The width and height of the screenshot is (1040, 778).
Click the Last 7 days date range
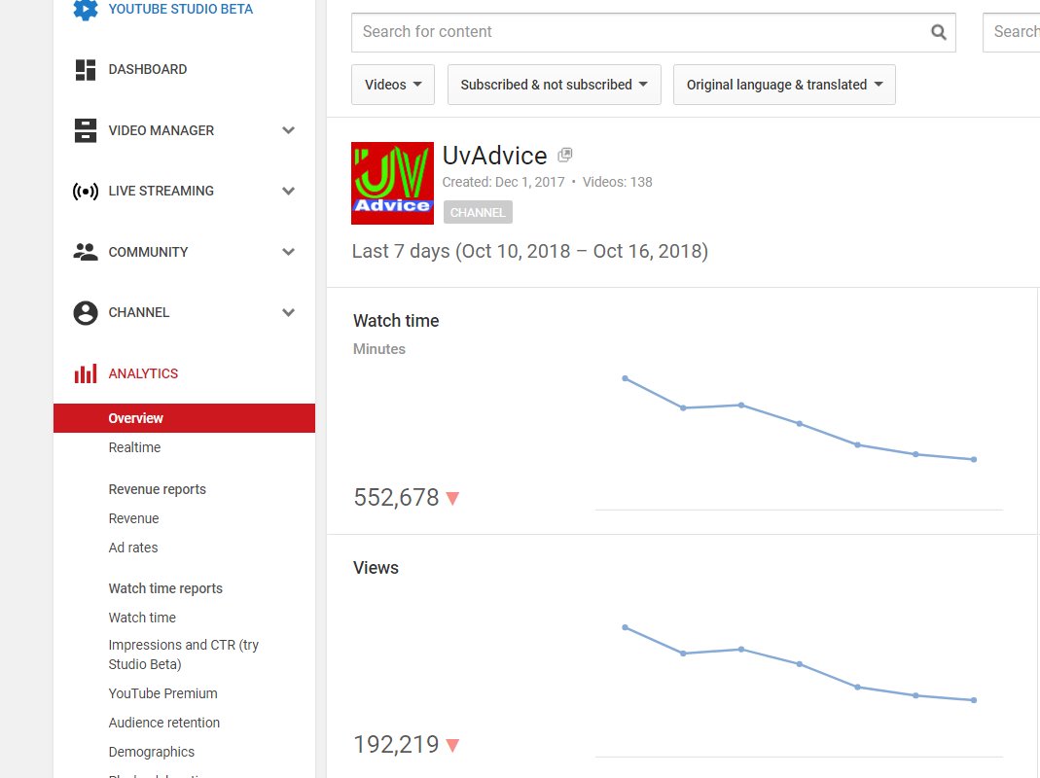pyautogui.click(x=530, y=251)
